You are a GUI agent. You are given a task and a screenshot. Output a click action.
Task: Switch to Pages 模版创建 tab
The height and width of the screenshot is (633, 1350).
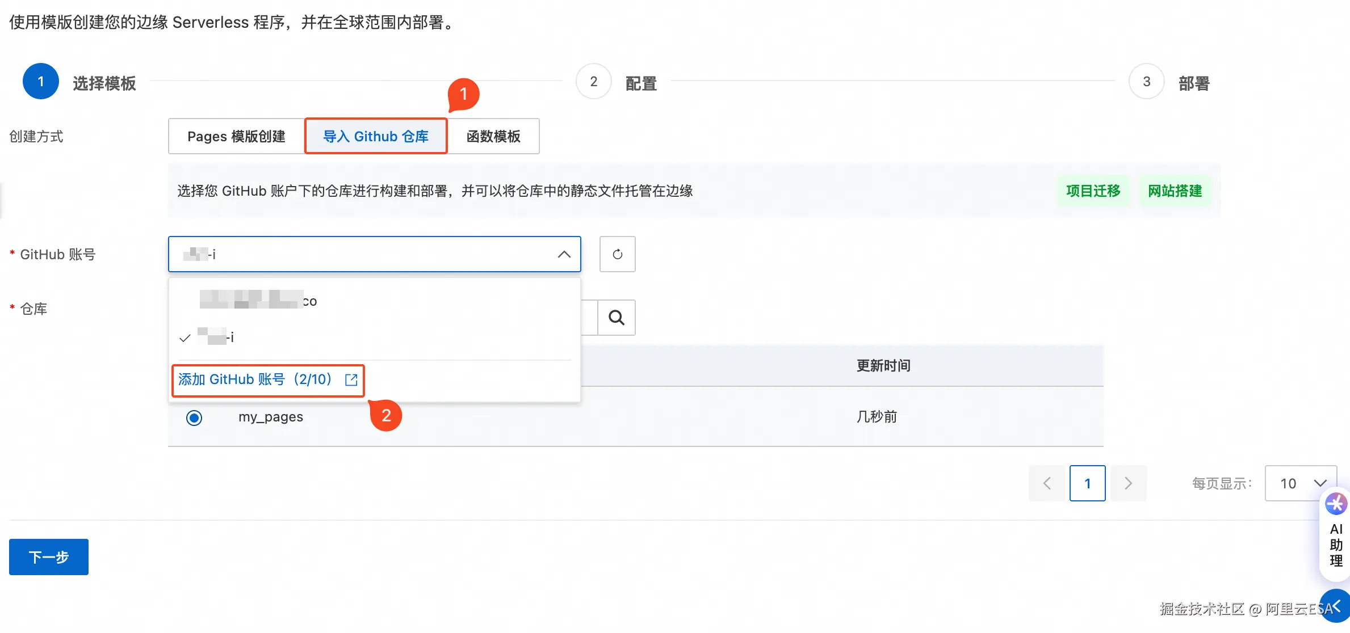236,136
